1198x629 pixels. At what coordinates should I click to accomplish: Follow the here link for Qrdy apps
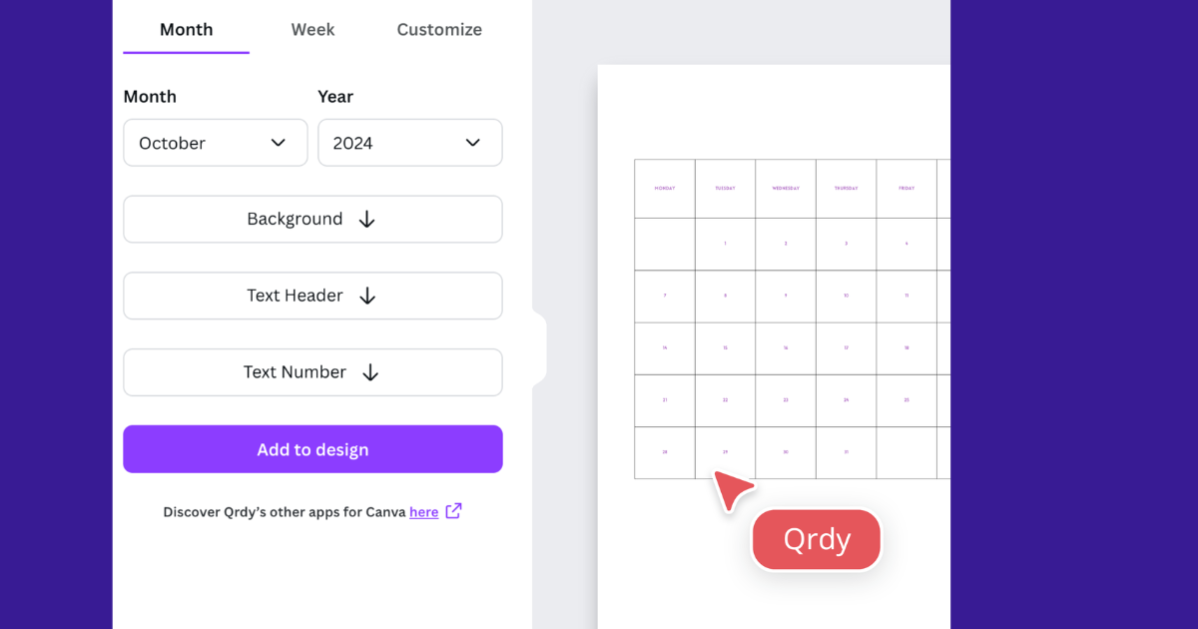(423, 512)
